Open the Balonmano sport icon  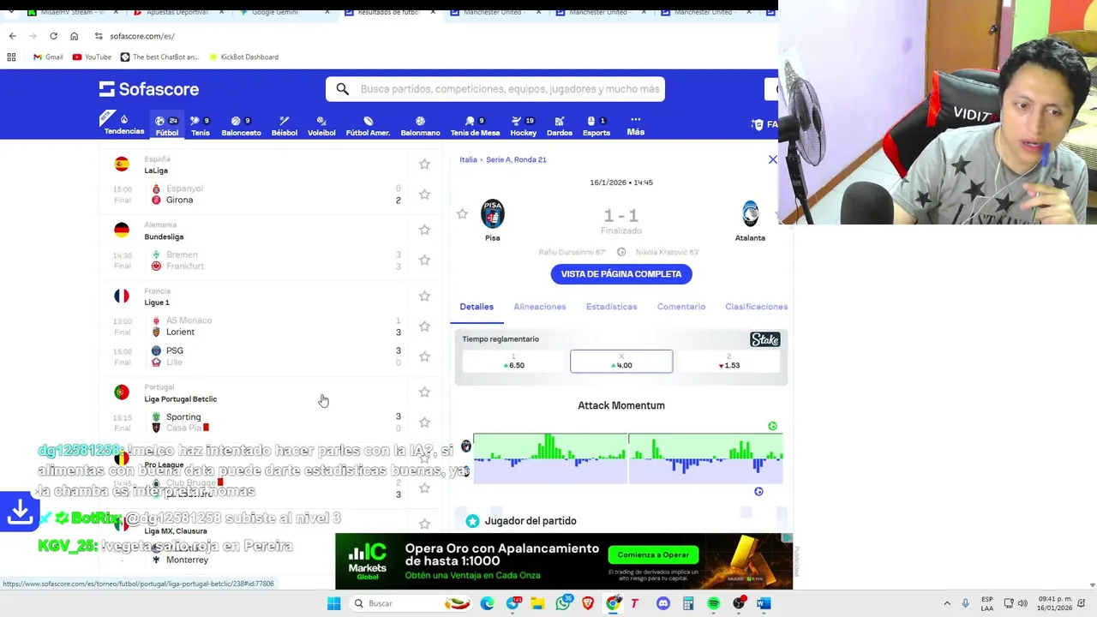point(420,126)
